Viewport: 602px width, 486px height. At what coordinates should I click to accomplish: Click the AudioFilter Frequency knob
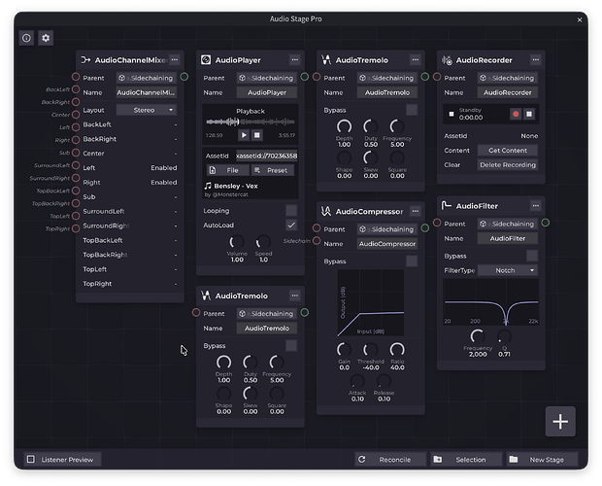click(x=478, y=336)
